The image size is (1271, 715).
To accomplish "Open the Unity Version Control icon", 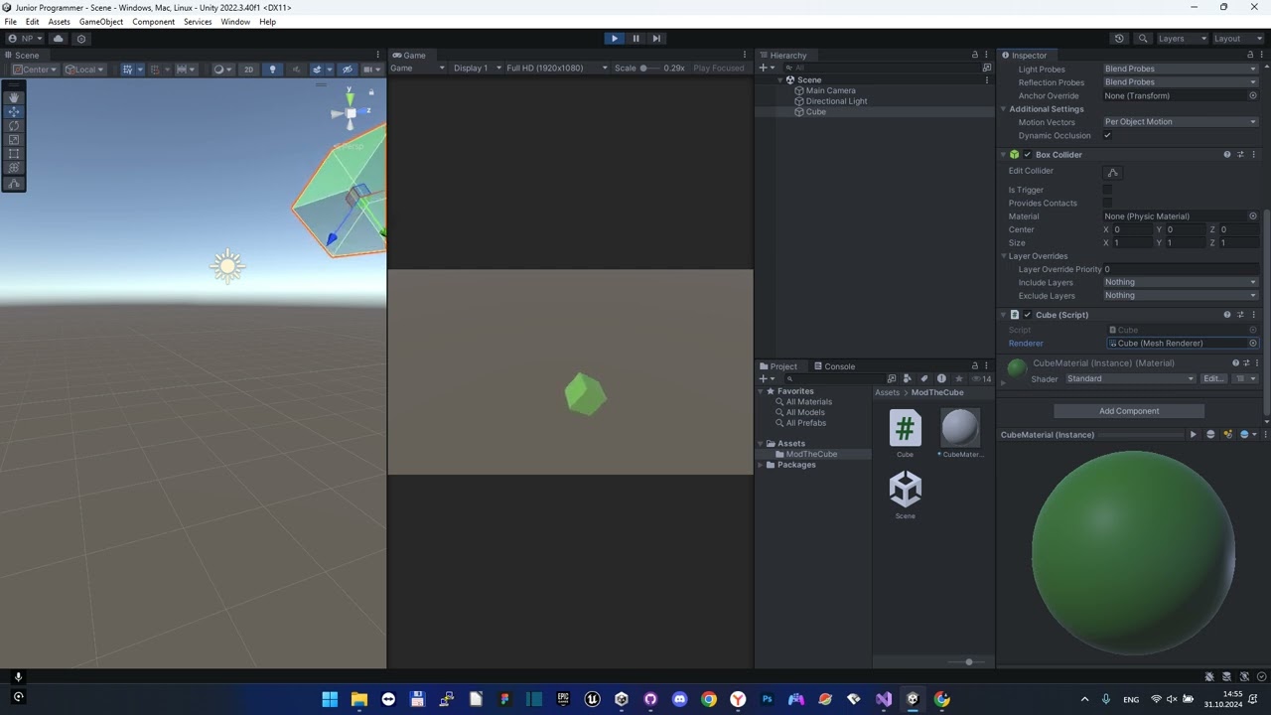I will [x=81, y=39].
